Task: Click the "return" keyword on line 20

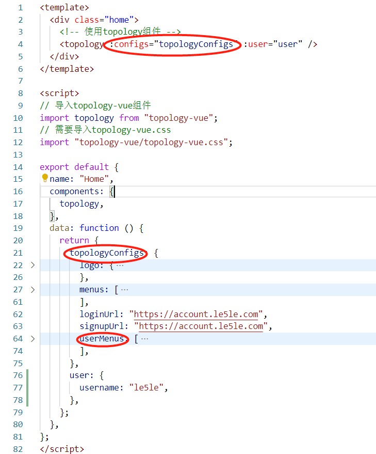Action: pos(74,240)
